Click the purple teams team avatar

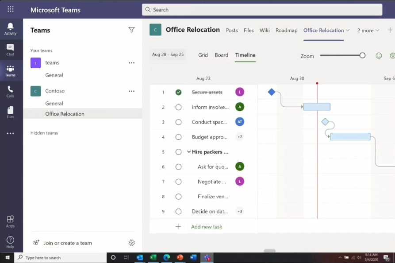click(x=35, y=63)
